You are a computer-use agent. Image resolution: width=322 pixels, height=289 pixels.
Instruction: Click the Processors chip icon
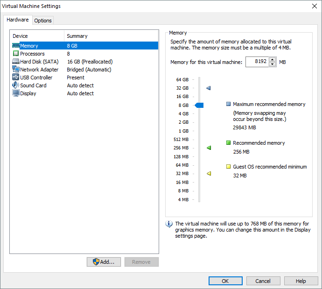tap(16, 54)
